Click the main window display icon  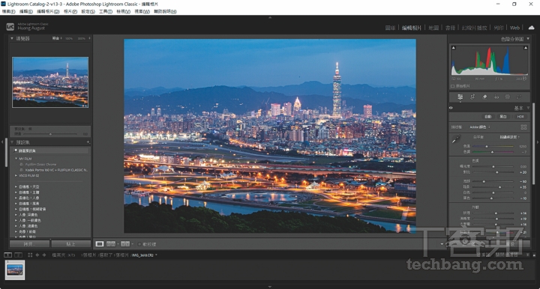[x=7, y=255]
